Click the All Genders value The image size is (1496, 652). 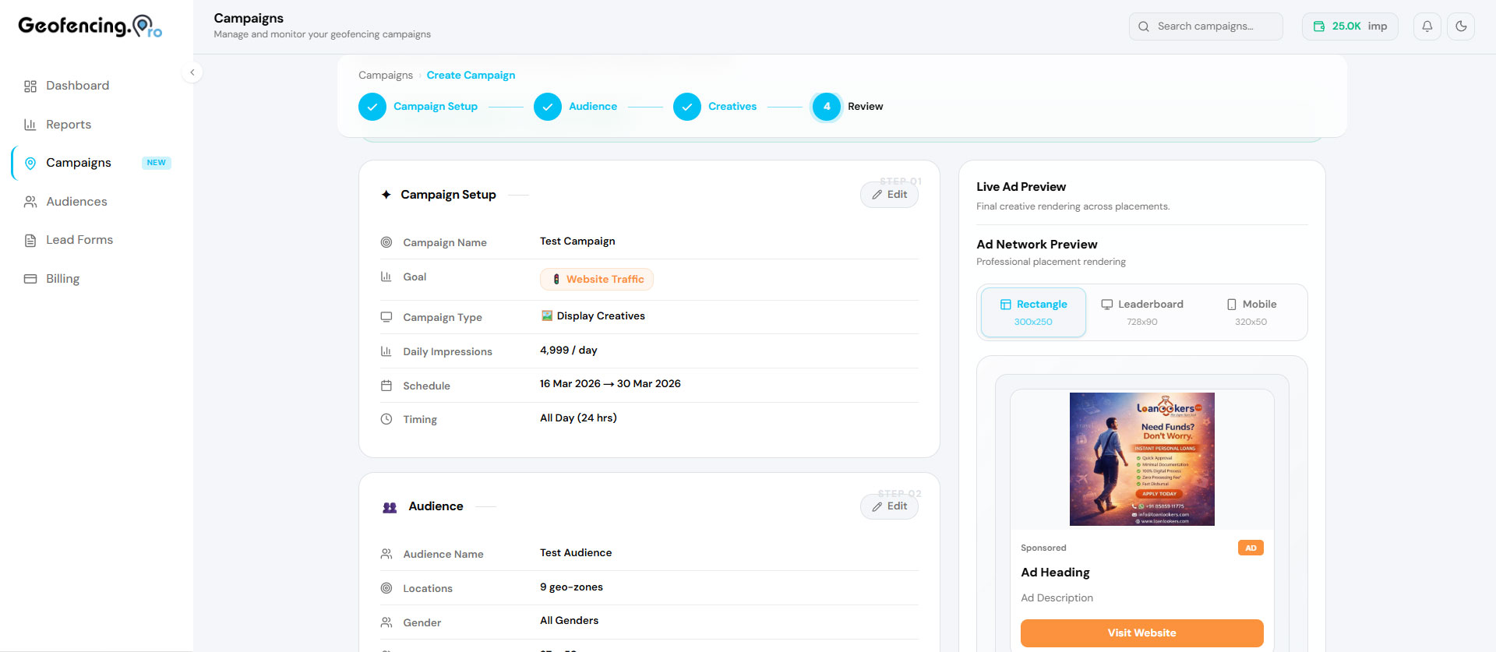tap(570, 621)
